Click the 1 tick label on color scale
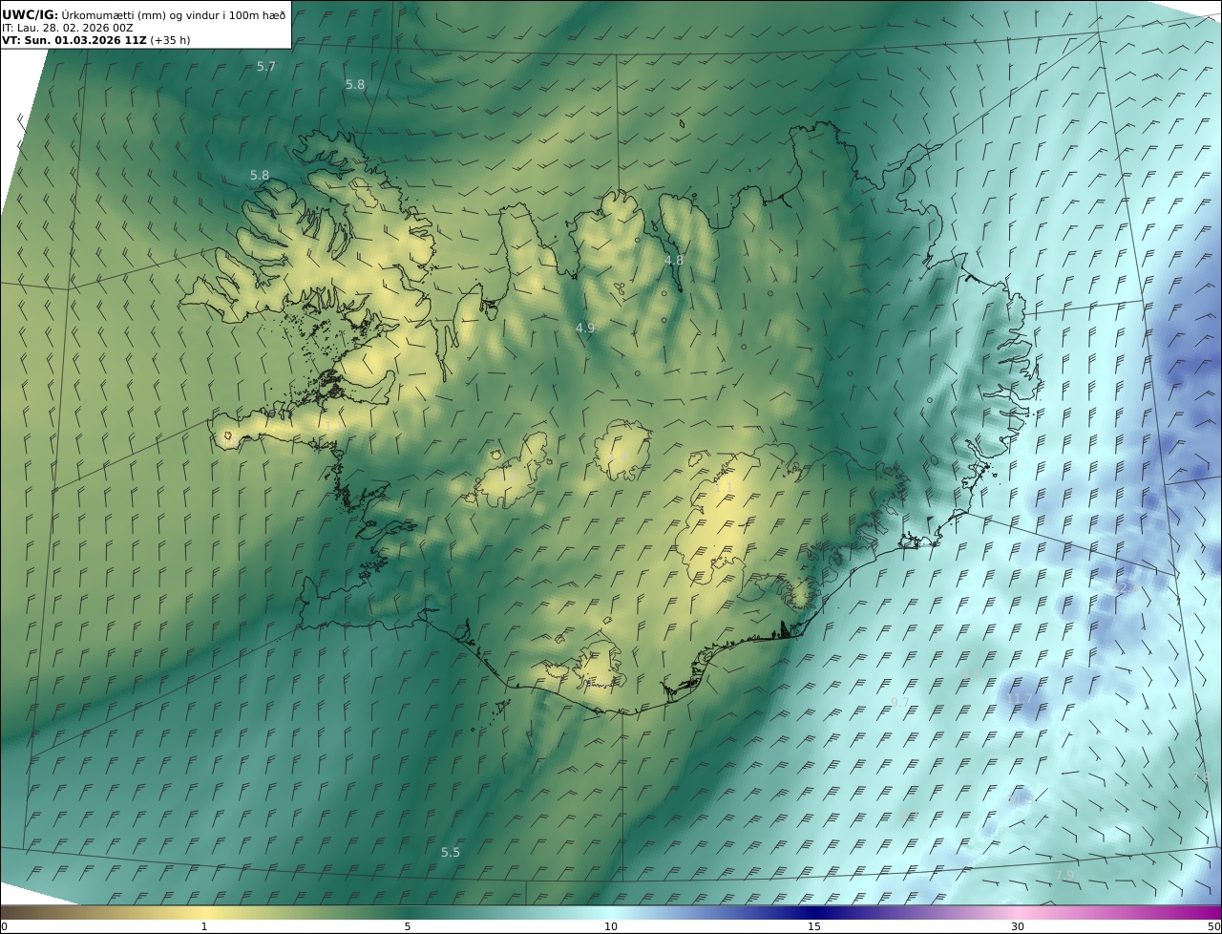This screenshot has height=934, width=1222. tap(204, 926)
